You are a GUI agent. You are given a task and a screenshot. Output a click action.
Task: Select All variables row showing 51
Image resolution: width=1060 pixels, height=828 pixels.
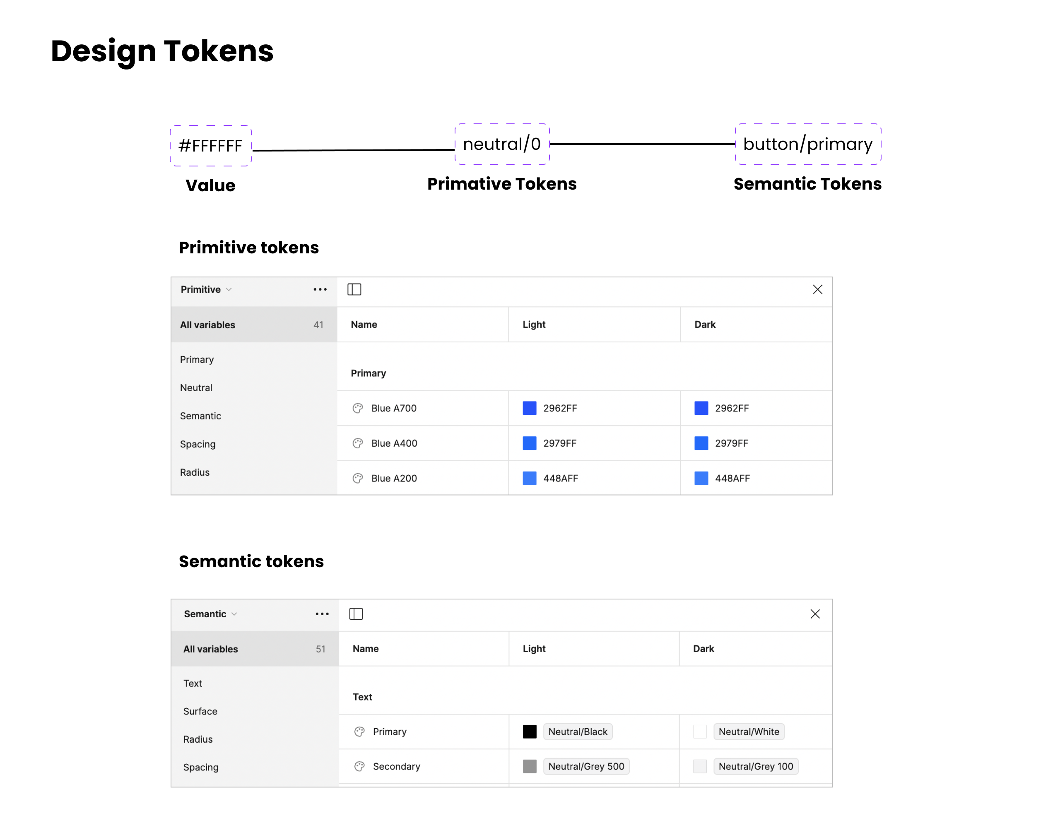(254, 649)
